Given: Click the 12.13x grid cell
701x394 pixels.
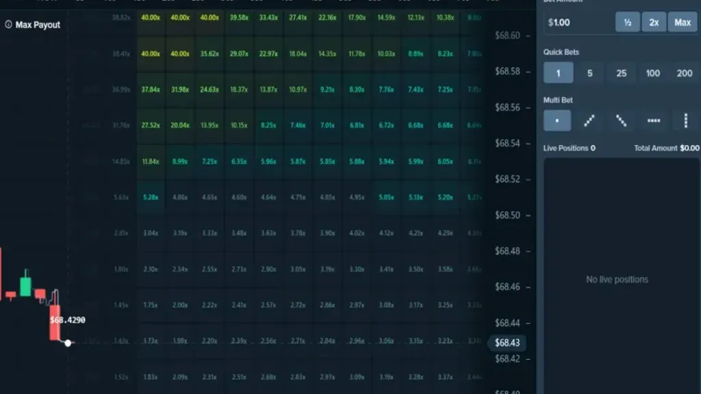Looking at the screenshot, I should [x=416, y=17].
